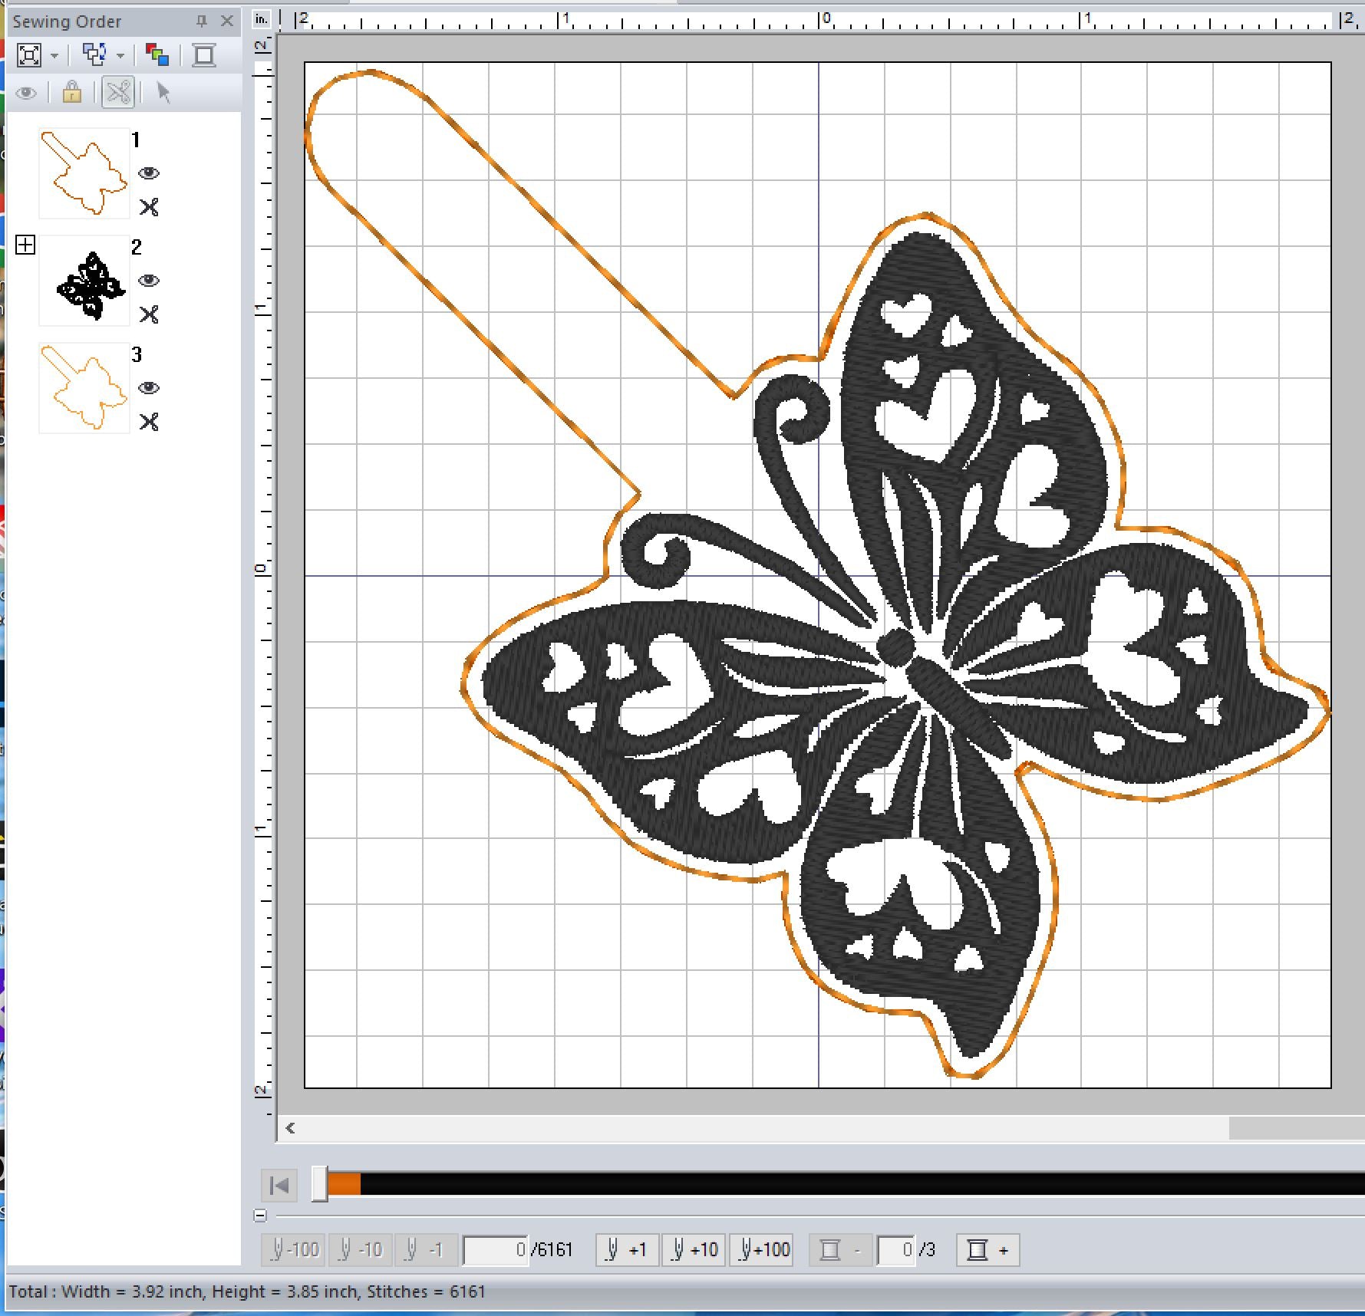Viewport: 1365px width, 1316px height.
Task: Click the stitch number input field
Action: click(496, 1250)
